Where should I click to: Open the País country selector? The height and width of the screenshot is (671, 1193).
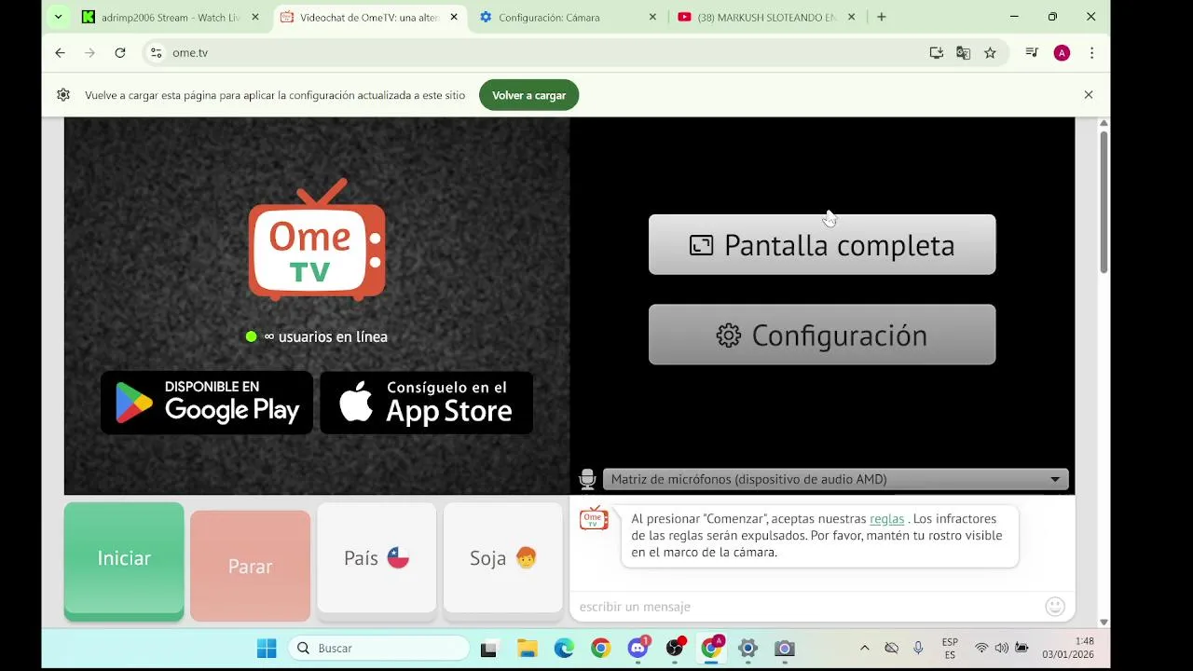pyautogui.click(x=377, y=559)
